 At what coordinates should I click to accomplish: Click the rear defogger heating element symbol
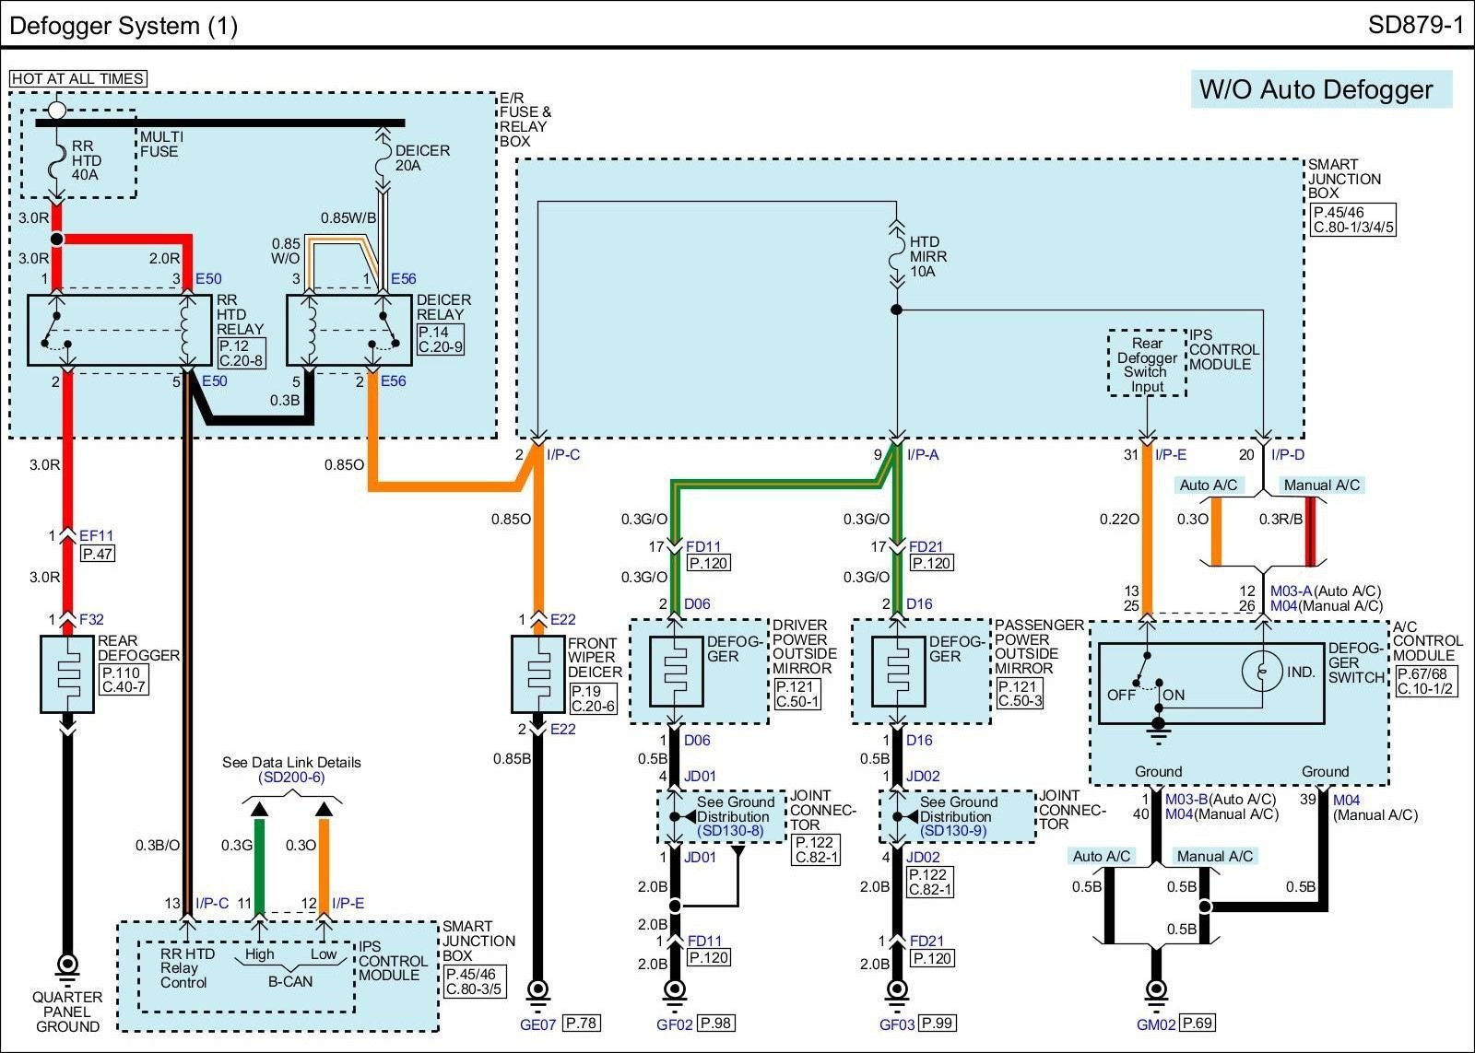coord(67,673)
